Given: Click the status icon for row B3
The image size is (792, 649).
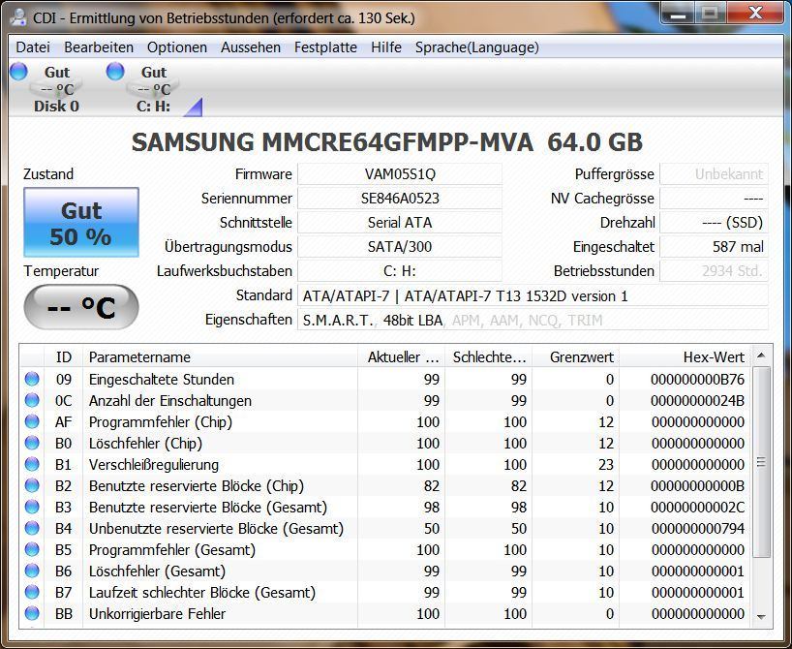Looking at the screenshot, I should pos(32,507).
